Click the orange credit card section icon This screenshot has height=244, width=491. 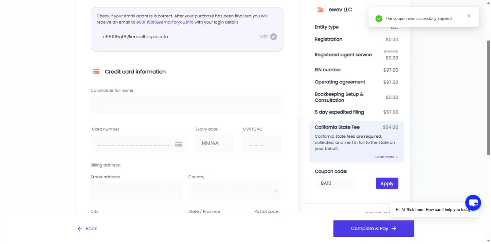96,72
